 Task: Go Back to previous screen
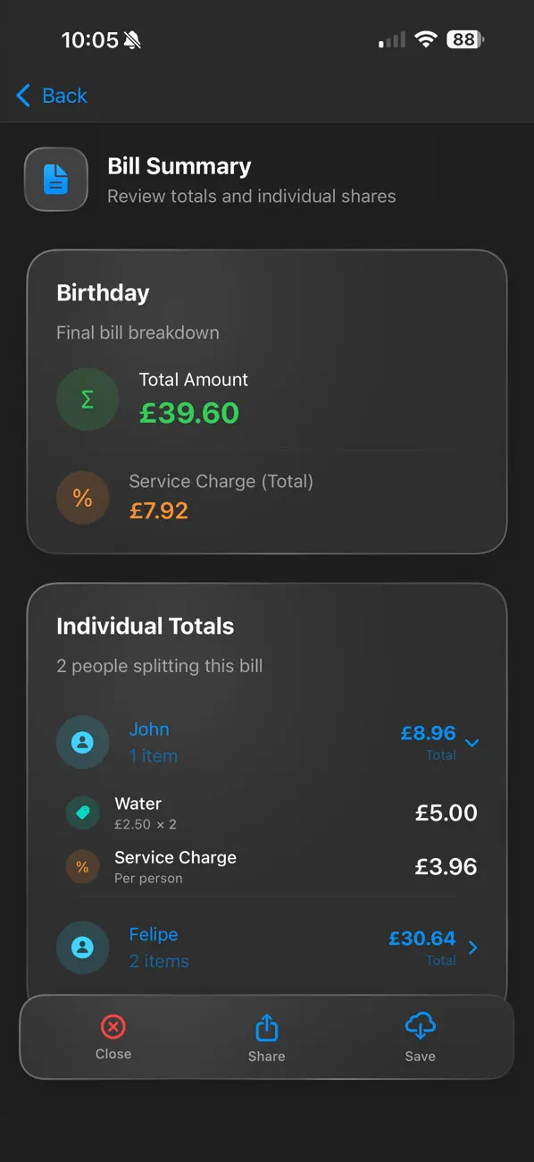[x=50, y=96]
